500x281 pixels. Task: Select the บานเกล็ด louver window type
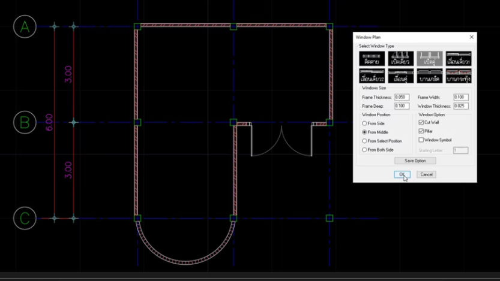click(x=430, y=75)
